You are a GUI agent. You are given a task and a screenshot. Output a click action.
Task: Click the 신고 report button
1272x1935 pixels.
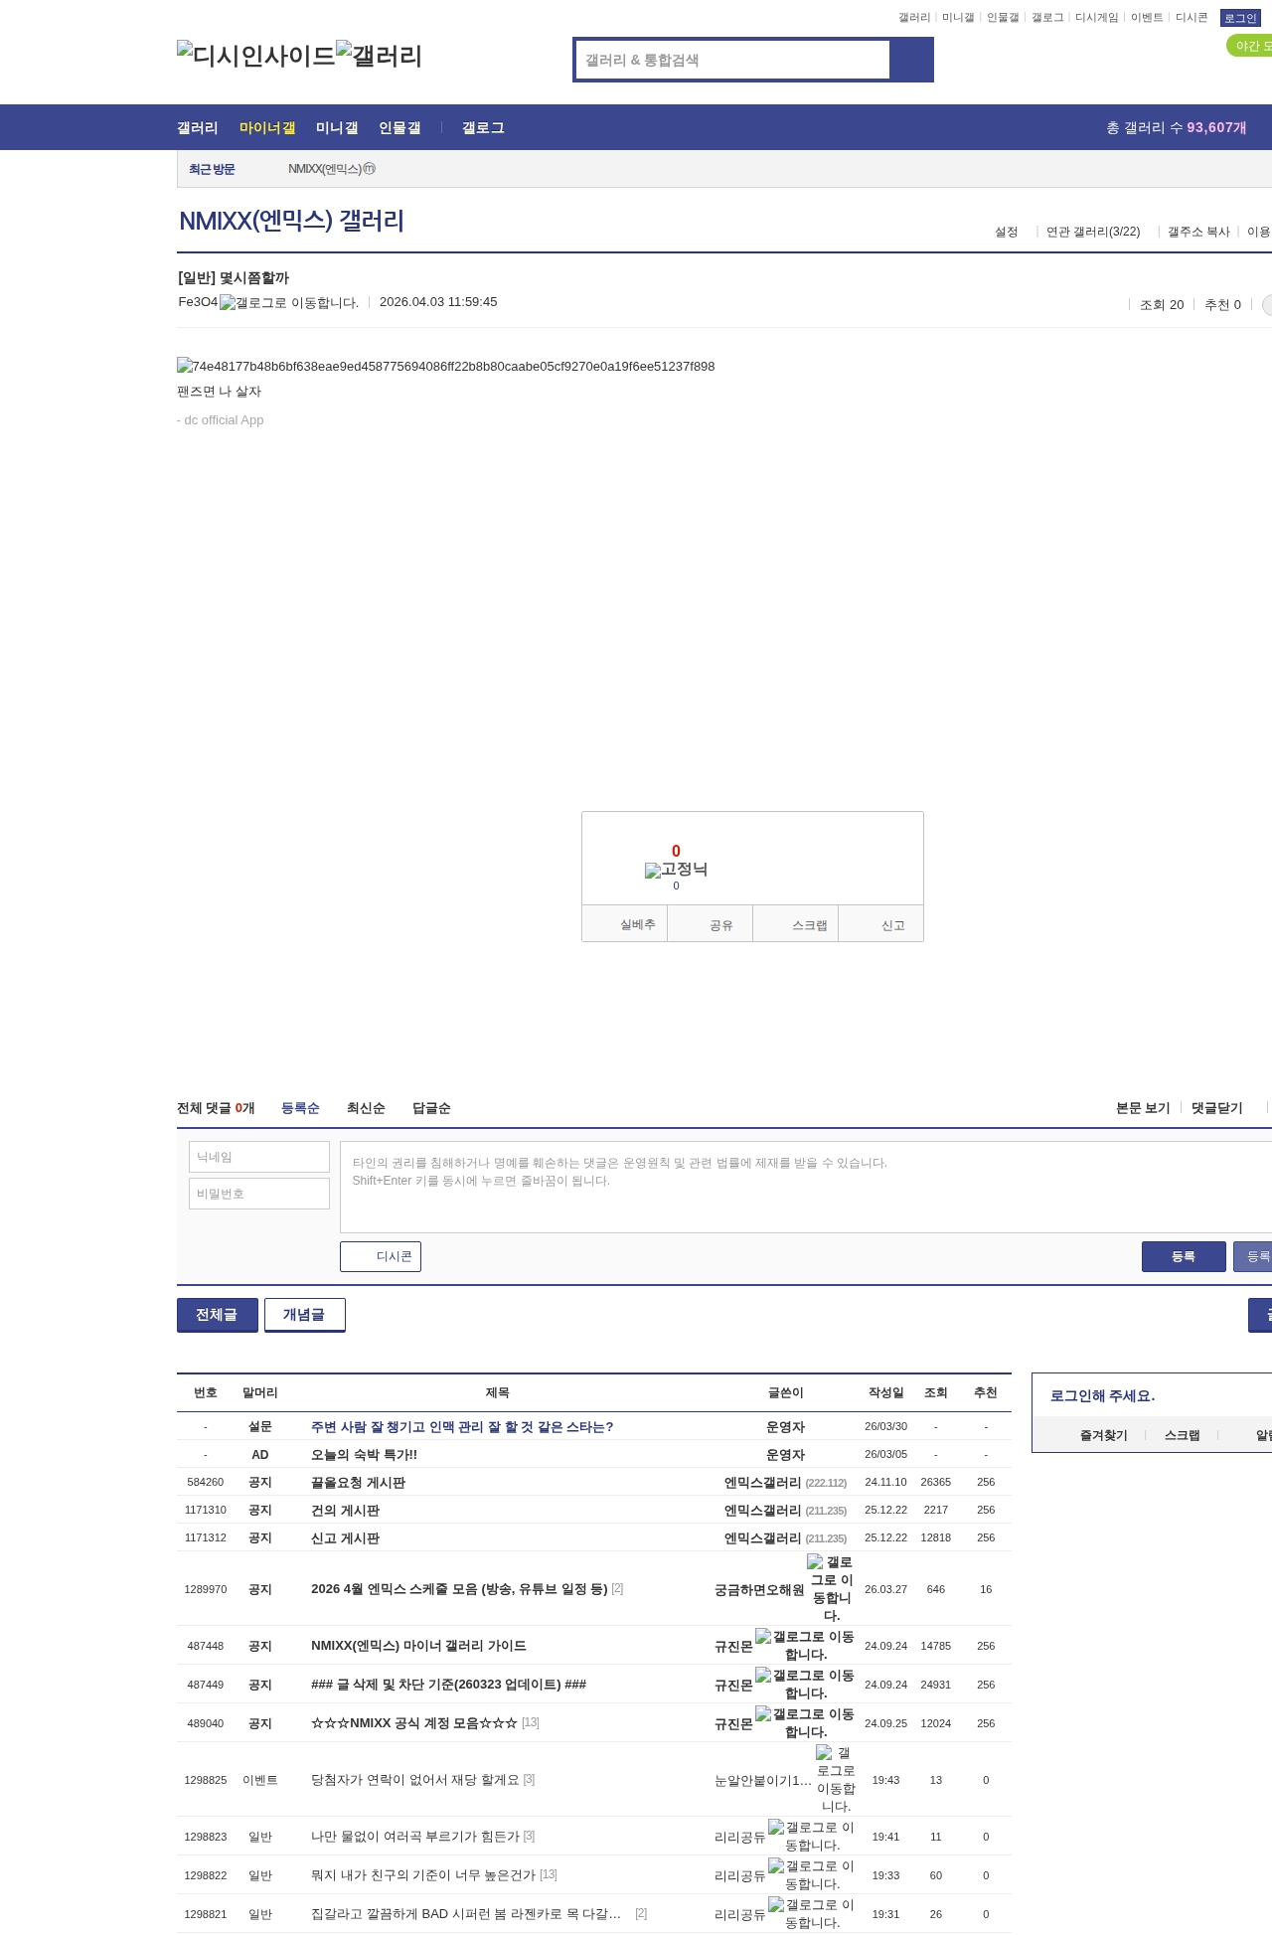pos(881,924)
